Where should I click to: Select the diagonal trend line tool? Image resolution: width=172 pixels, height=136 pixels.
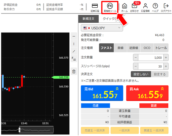(x=74, y=51)
